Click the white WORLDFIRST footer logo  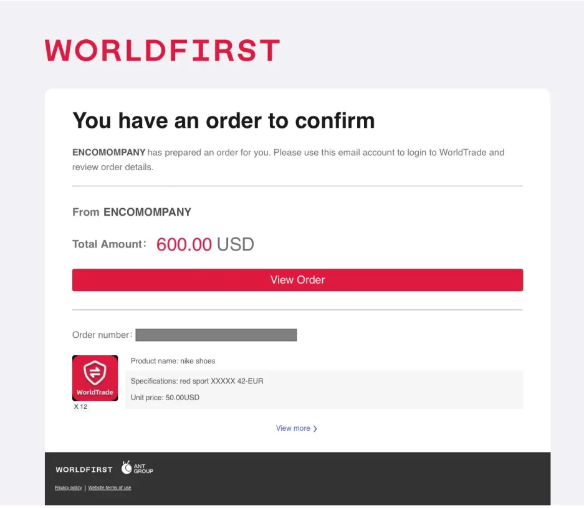(84, 469)
